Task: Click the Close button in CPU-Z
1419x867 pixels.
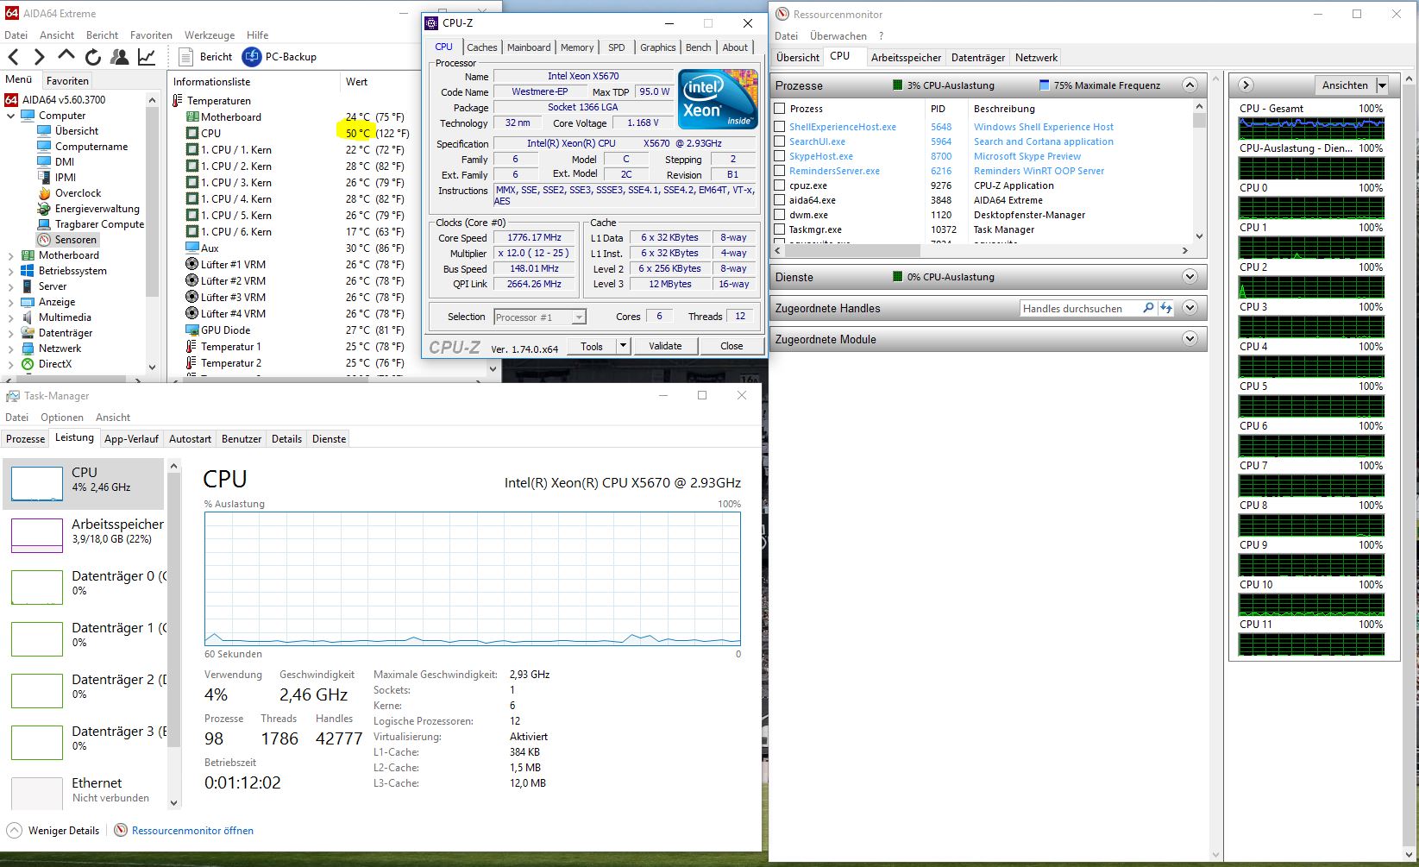Action: 731,346
